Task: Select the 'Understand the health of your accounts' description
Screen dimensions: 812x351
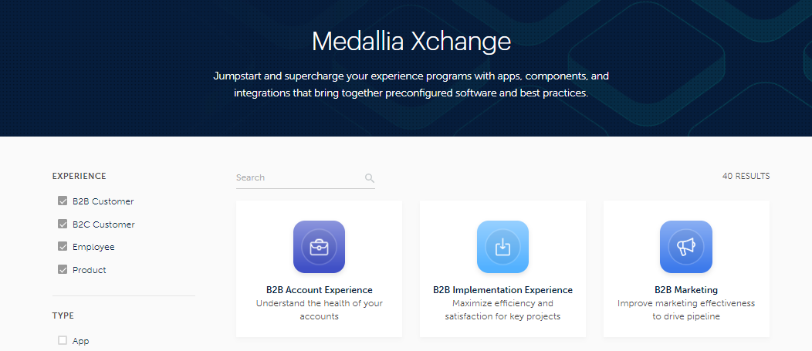Action: click(319, 309)
